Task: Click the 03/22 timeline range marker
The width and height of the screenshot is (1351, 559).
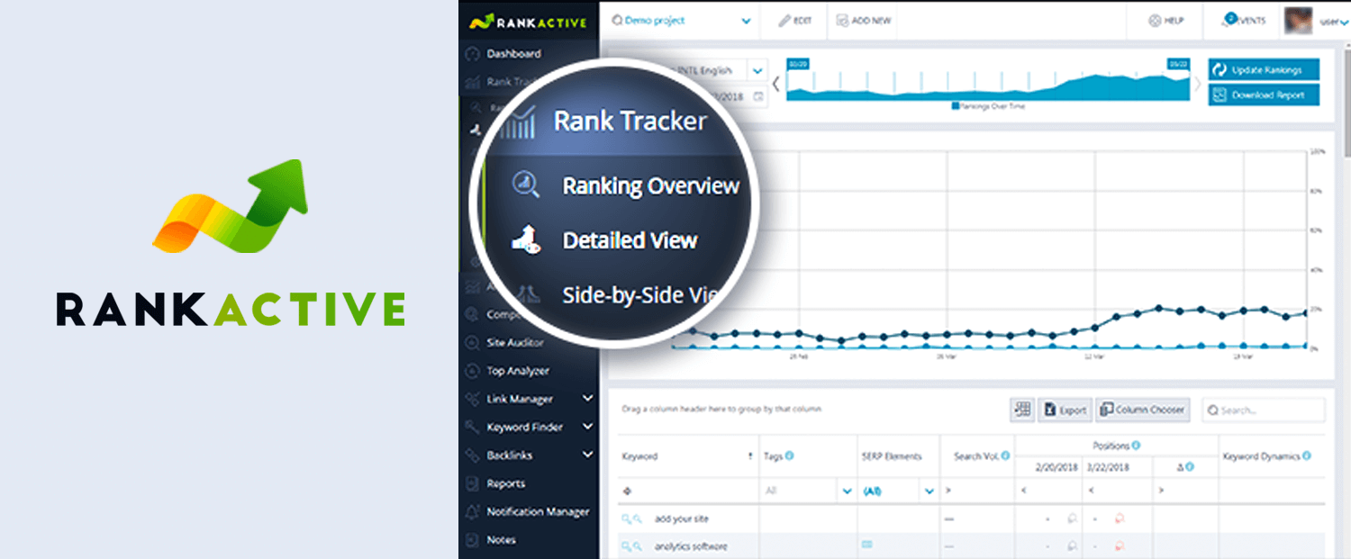Action: click(x=1179, y=64)
